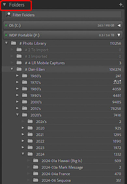Click the 2022 folder icon

(x=30, y=141)
